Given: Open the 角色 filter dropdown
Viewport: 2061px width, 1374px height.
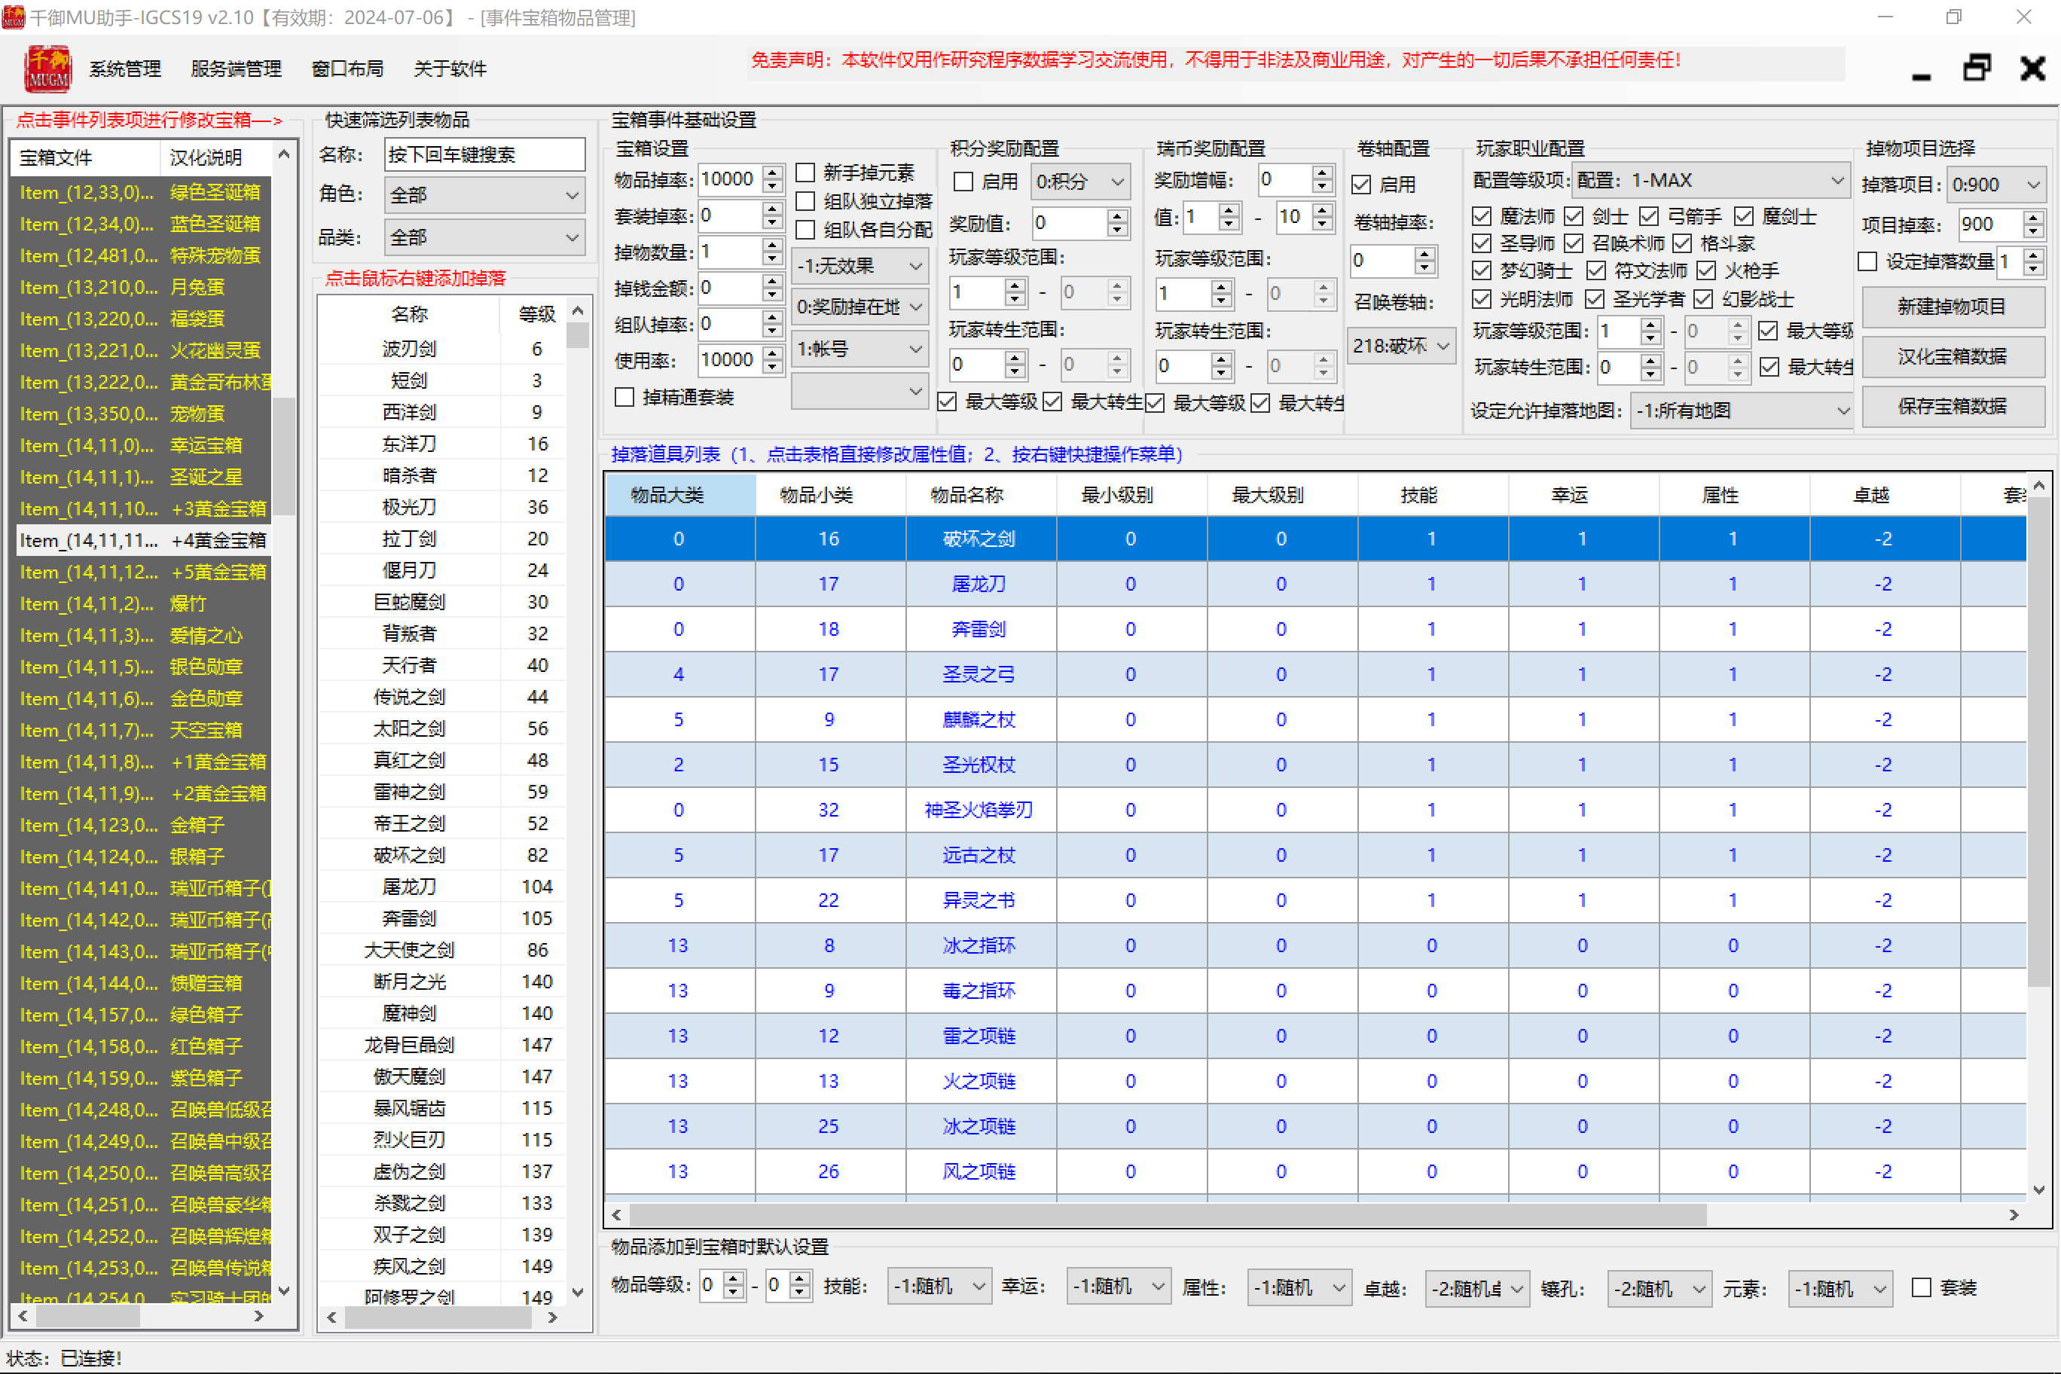Looking at the screenshot, I should tap(484, 194).
